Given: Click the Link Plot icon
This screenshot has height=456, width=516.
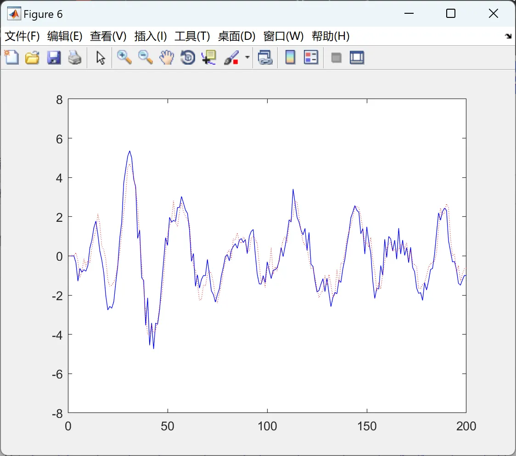Looking at the screenshot, I should (x=265, y=57).
